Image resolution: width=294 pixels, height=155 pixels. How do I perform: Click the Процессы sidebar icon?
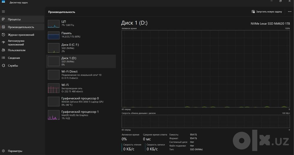point(3,19)
